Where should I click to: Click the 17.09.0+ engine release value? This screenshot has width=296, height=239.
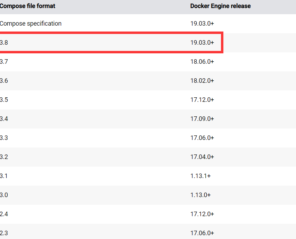coord(202,119)
